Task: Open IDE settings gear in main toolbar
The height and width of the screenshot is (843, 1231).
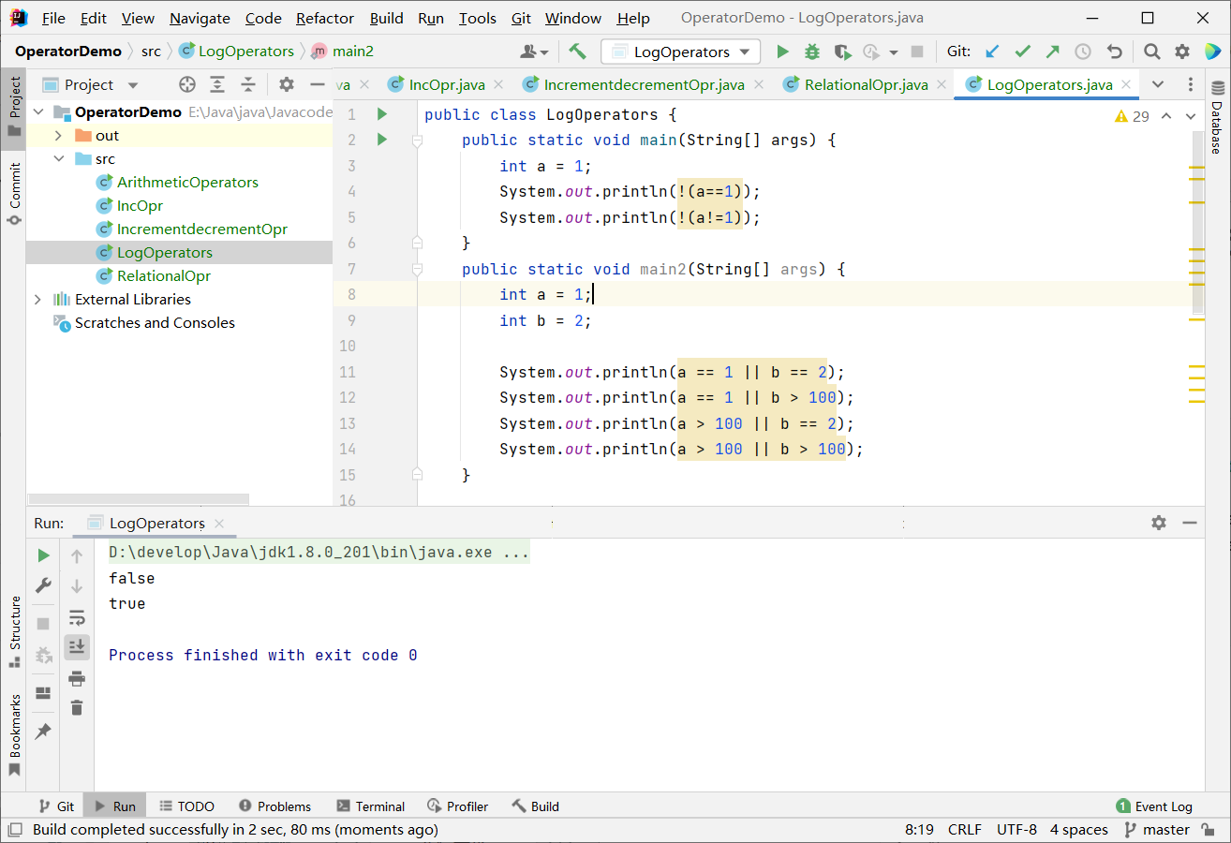Action: (1182, 52)
